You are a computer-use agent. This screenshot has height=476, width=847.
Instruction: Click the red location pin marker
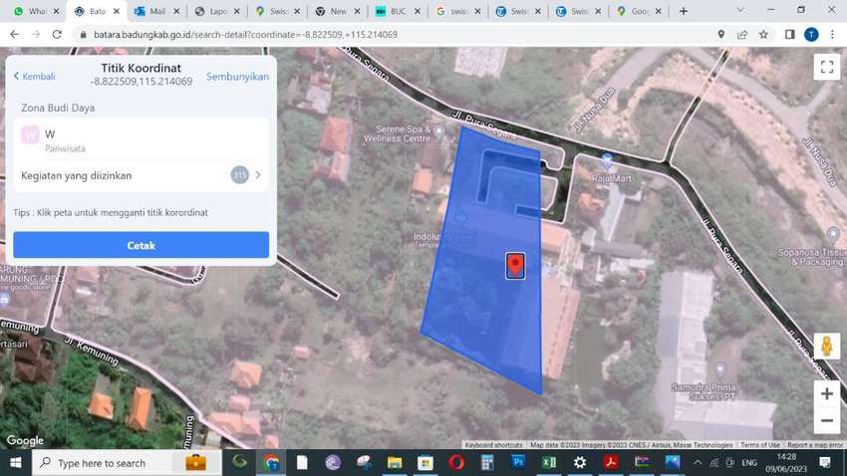click(x=515, y=265)
